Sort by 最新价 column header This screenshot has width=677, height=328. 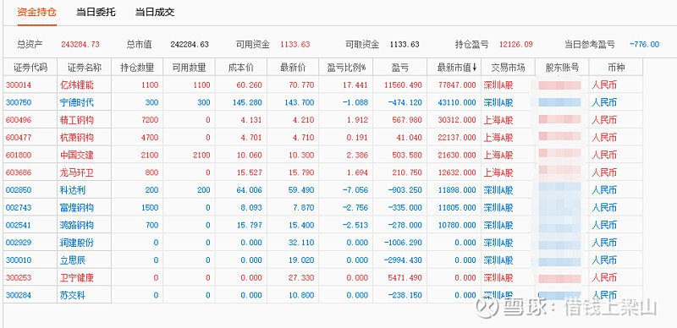(293, 68)
